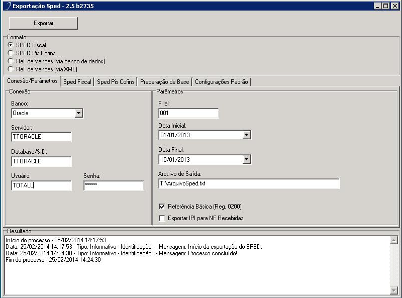Screen dimensions: 402x298
Task: Open the Data Inicial date picker arrow
Action: tap(246, 135)
